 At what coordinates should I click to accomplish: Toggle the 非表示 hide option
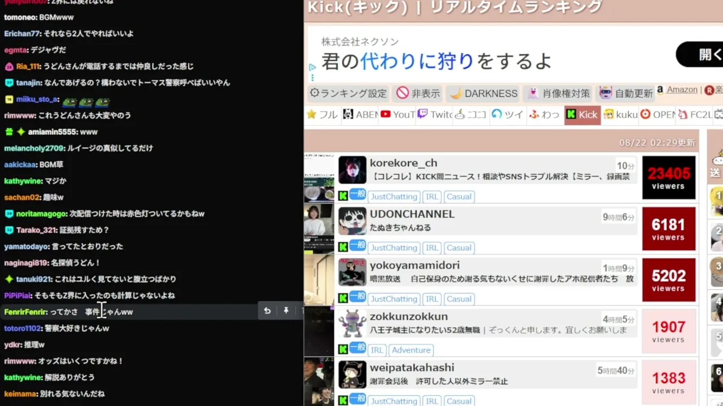click(x=419, y=93)
